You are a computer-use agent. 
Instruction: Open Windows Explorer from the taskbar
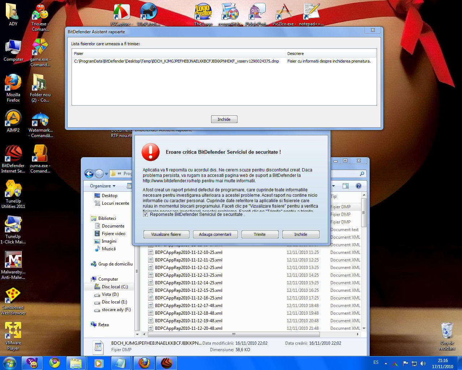click(76, 363)
